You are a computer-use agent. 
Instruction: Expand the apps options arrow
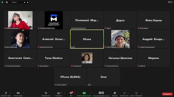128,93
